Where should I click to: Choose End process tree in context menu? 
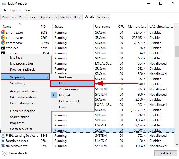coord(22,63)
